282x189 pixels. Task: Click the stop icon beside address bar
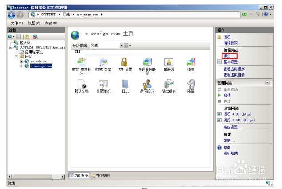tap(251, 14)
